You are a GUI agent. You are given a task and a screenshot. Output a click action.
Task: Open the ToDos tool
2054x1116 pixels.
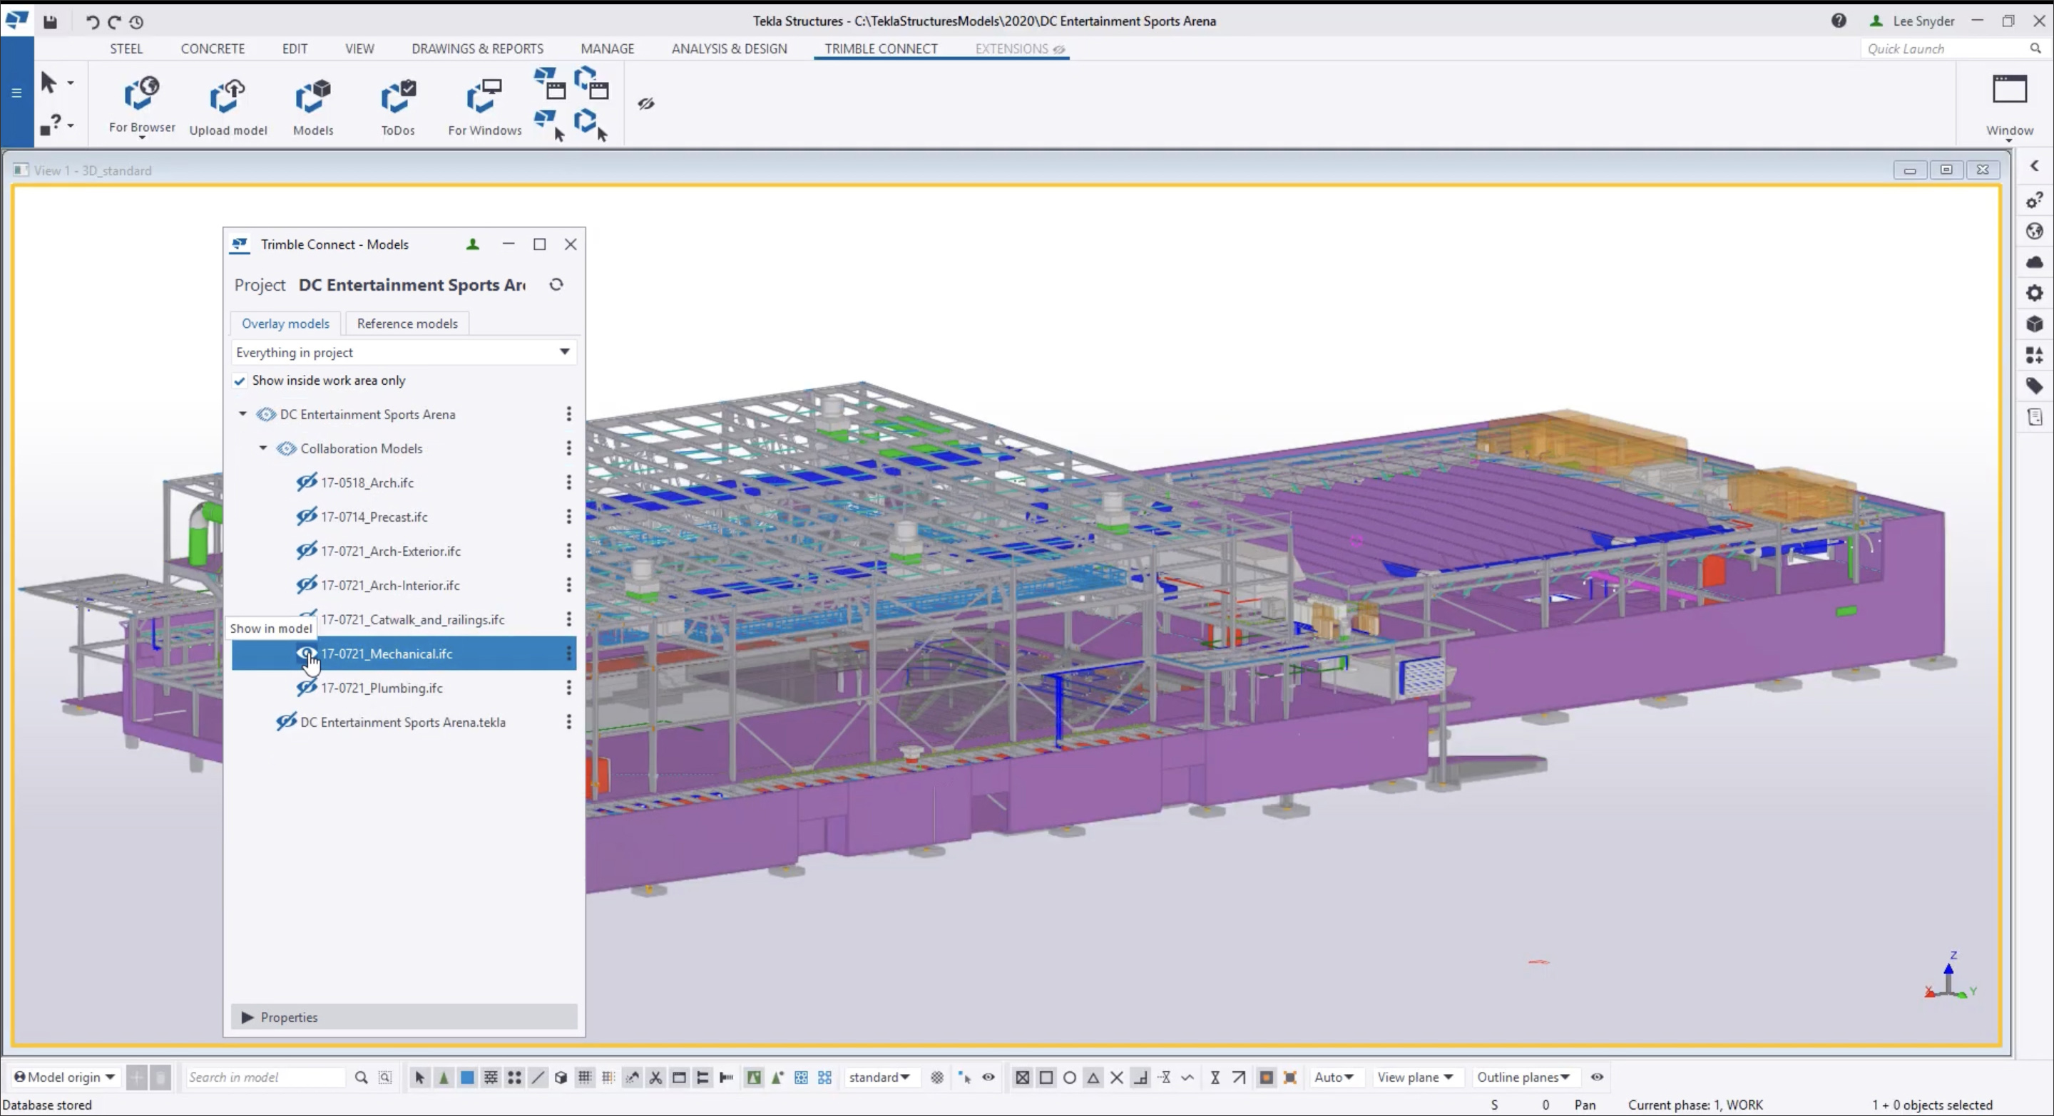[x=398, y=106]
